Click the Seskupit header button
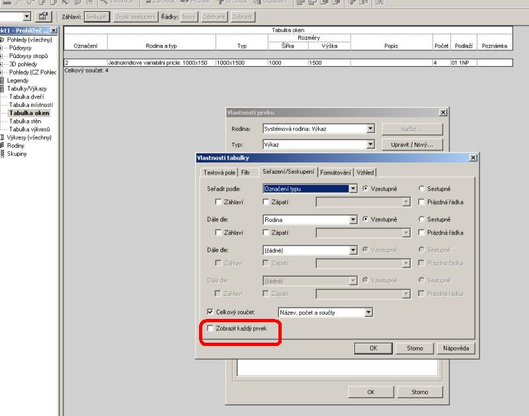The height and width of the screenshot is (416, 529). pyautogui.click(x=97, y=17)
